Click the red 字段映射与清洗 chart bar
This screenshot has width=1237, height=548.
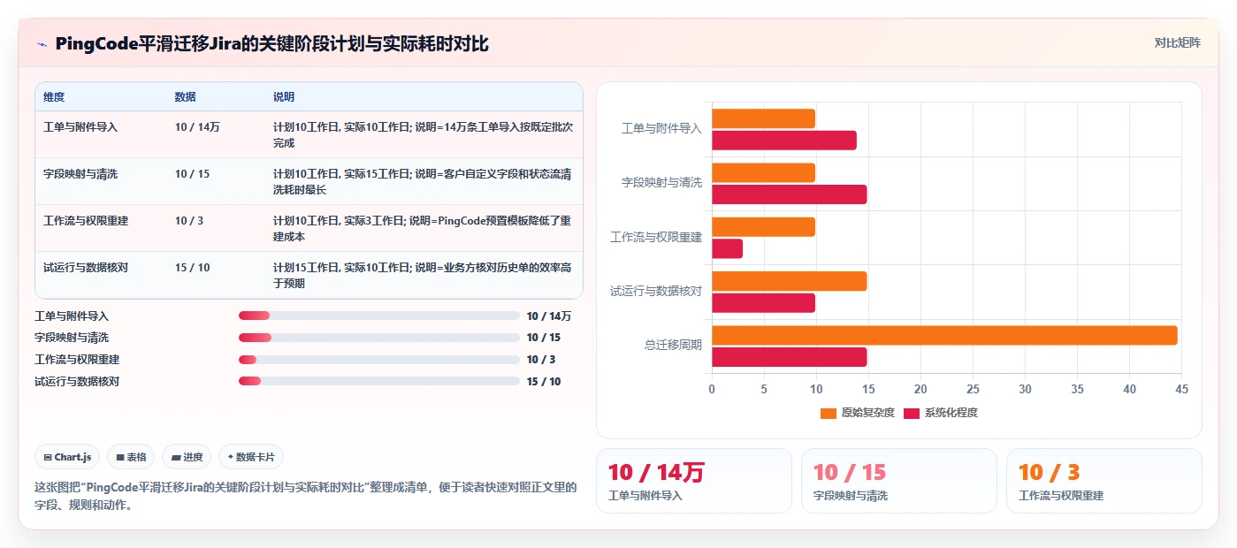[x=790, y=194]
